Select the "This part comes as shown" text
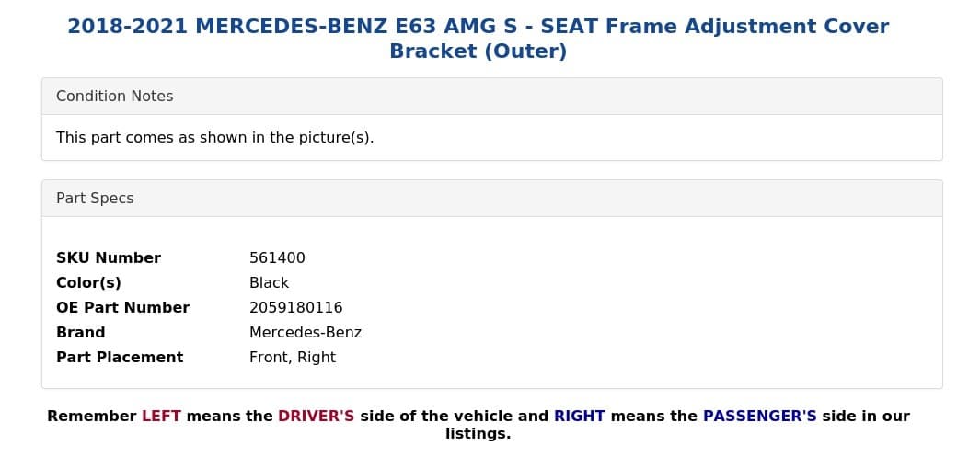The width and height of the screenshot is (957, 457). click(x=214, y=138)
